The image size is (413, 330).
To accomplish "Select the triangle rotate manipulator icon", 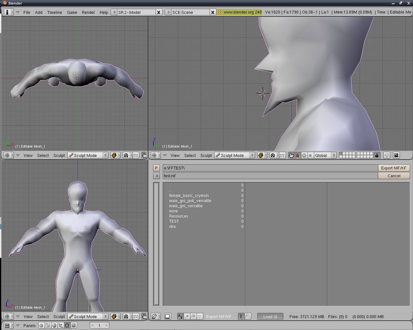I will click(298, 156).
